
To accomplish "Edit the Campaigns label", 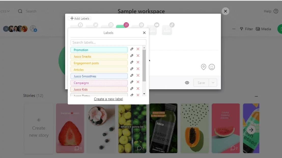I will point(132,82).
